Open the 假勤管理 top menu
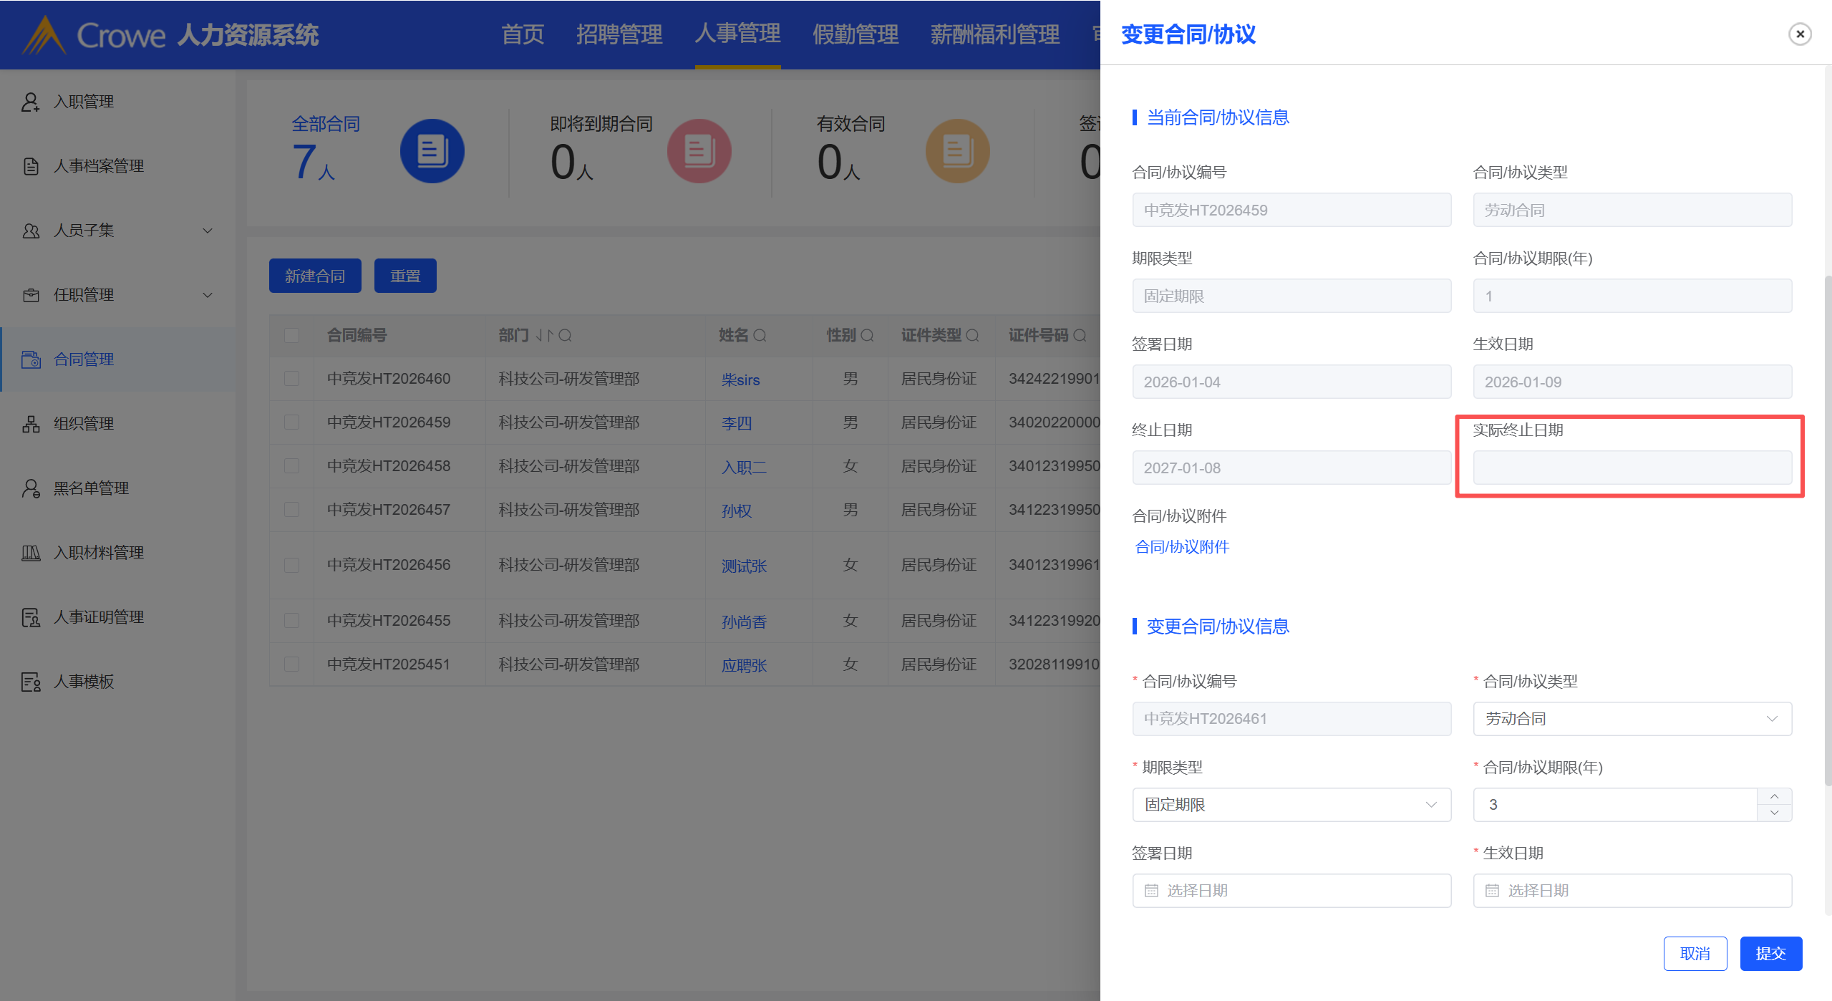1832x1001 pixels. 855,34
